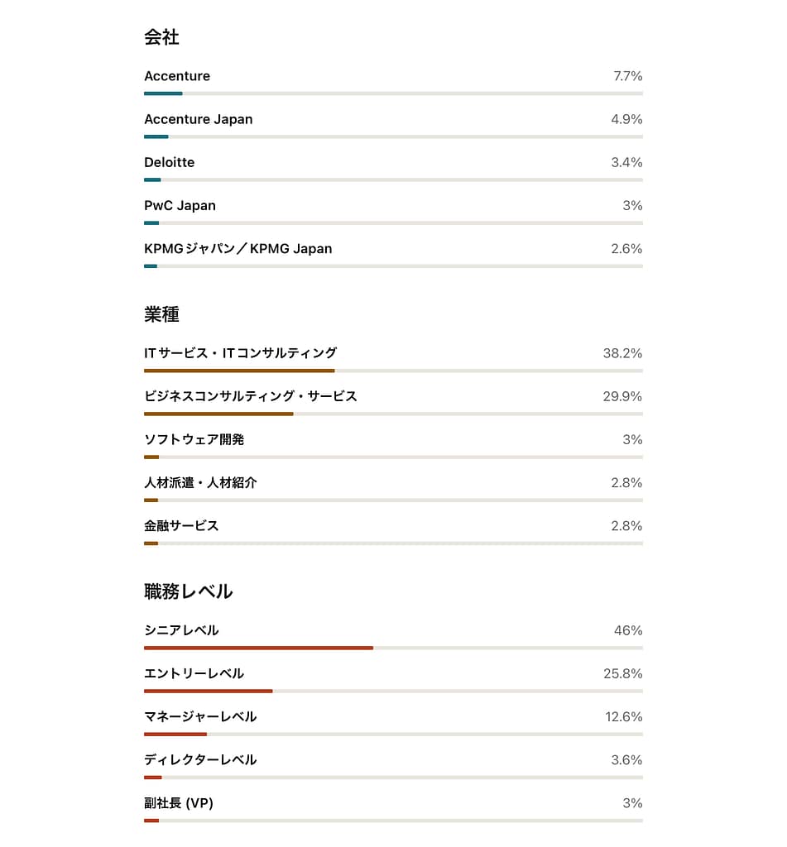
Task: Click the ITサービス・ITコンサルティング label
Action: (241, 353)
